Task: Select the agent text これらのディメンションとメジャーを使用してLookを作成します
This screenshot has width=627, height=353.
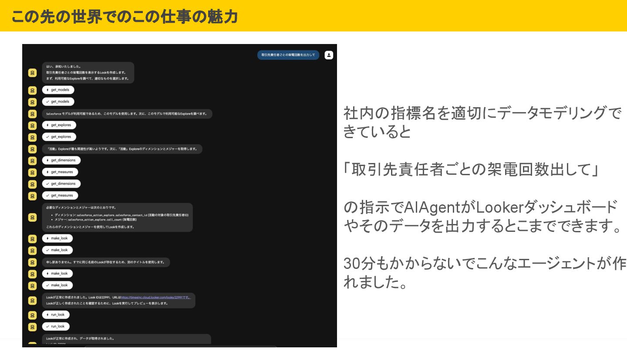Action: (90, 227)
